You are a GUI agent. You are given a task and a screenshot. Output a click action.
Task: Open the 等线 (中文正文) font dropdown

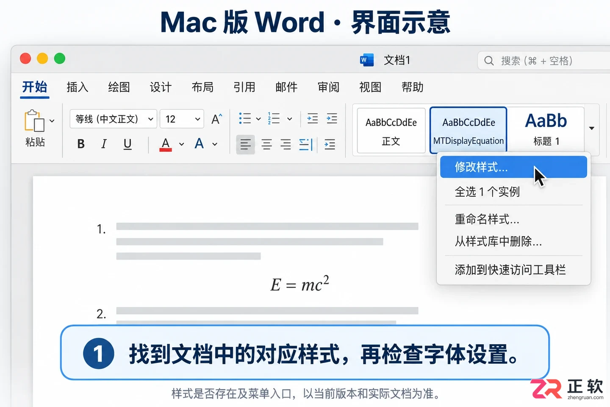point(114,119)
